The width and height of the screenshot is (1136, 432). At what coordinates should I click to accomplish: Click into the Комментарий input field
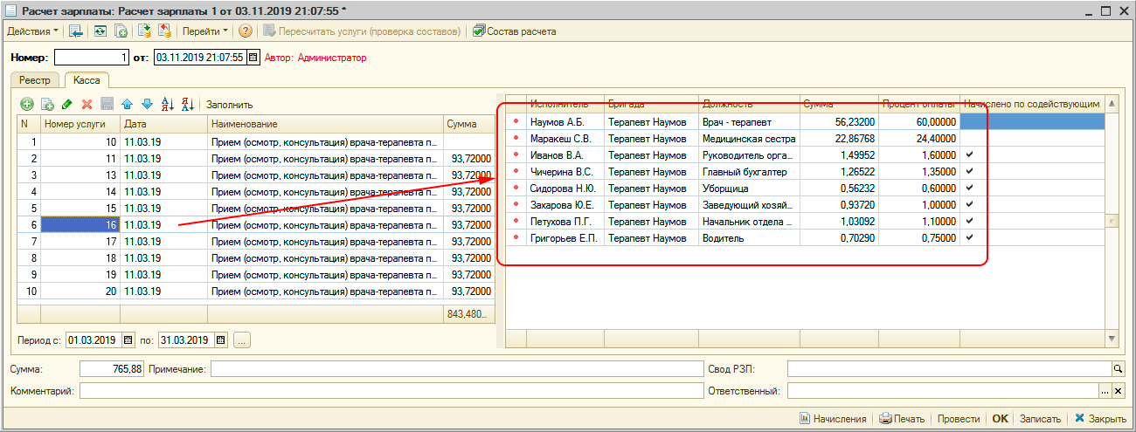pos(391,391)
